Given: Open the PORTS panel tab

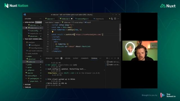Looking at the screenshot, I should (57, 58).
